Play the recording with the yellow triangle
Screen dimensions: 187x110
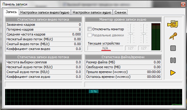[173, 73]
